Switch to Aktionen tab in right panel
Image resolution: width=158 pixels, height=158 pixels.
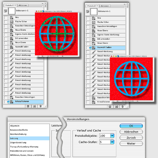pyautogui.click(x=105, y=6)
